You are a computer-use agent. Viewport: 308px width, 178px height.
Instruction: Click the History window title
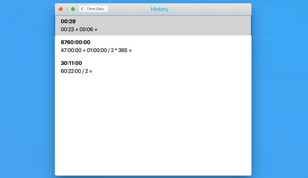coord(160,9)
